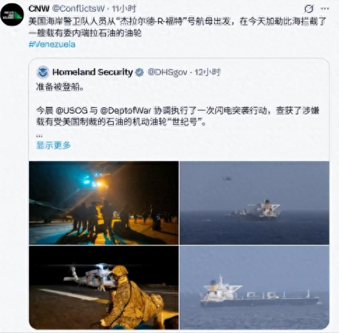Screen dimensions: 339x333
Task: Open the quoted tweet text about 世纪号
Action: point(178,116)
